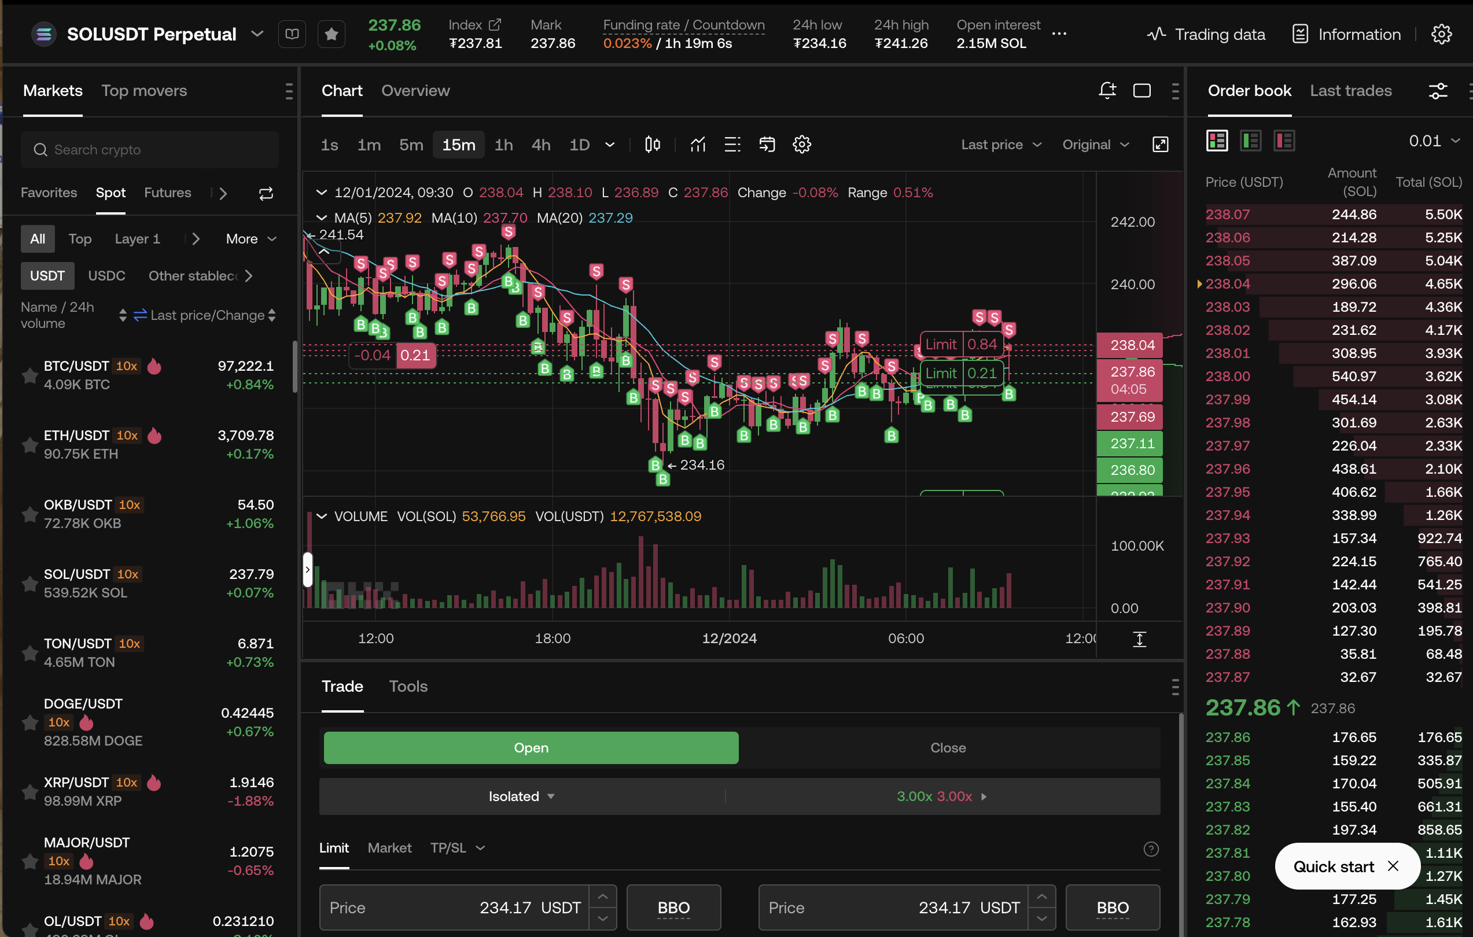
Task: Adjust the 3.00x leverage setting
Action: coord(941,796)
